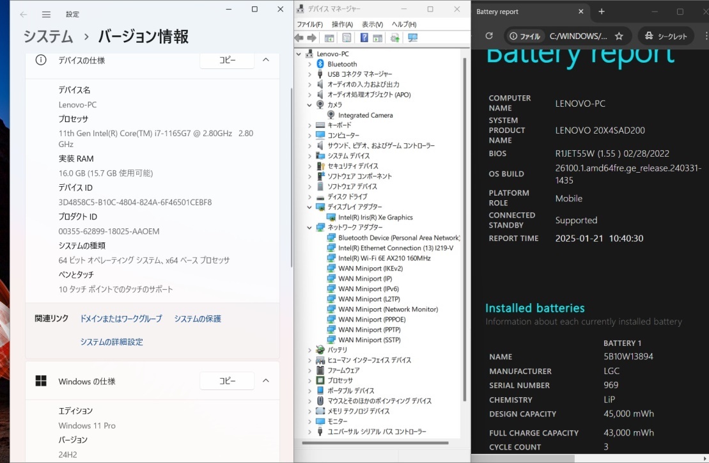The height and width of the screenshot is (463, 709).
Task: Select the Lenovo-PC root node
Action: tap(333, 54)
